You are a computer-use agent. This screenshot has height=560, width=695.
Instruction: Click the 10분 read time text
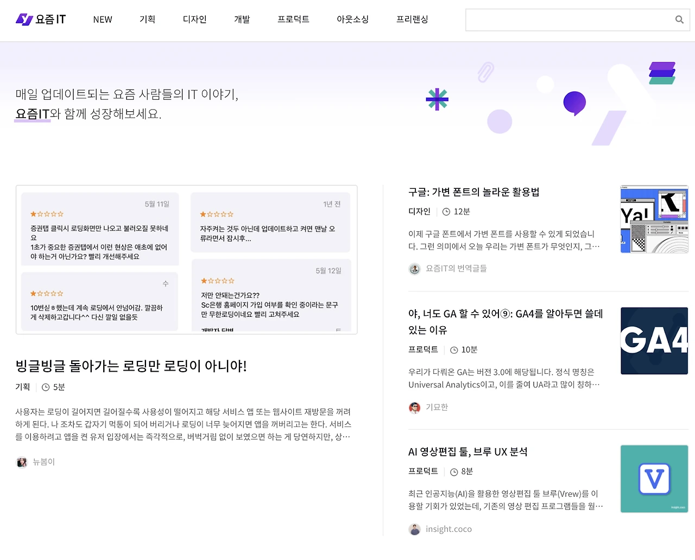pyautogui.click(x=470, y=350)
